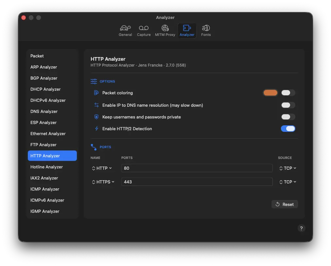The height and width of the screenshot is (266, 331).
Task: Toggle the Packet coloring switch
Action: click(288, 93)
